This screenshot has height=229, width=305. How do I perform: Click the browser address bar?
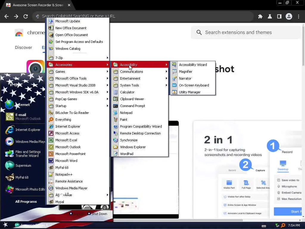[x=143, y=16]
